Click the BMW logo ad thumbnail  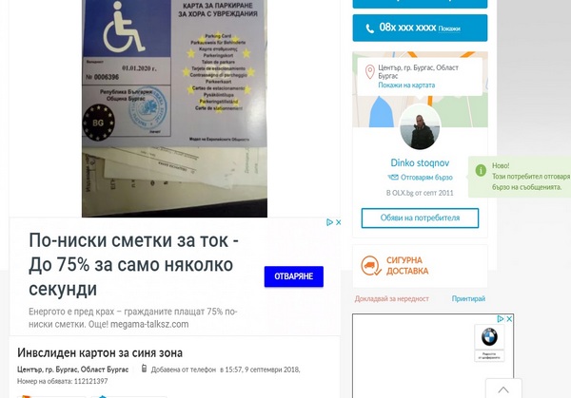pos(489,337)
